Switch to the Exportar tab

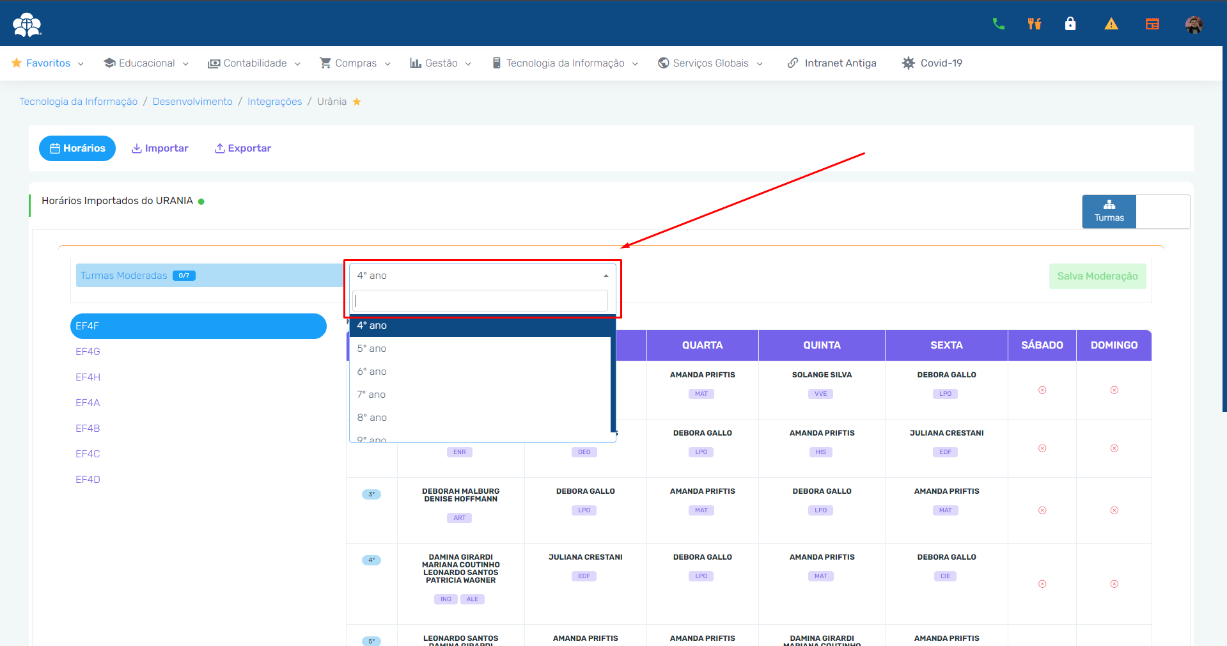point(243,148)
